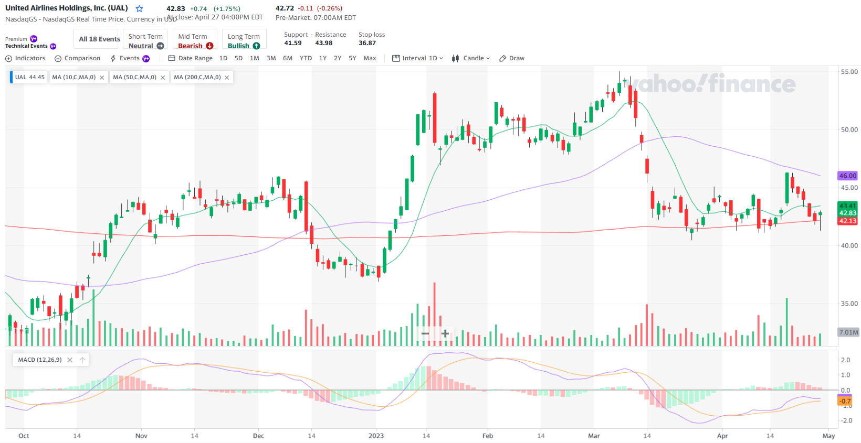Select the 6M date range
The width and height of the screenshot is (861, 443).
click(288, 58)
